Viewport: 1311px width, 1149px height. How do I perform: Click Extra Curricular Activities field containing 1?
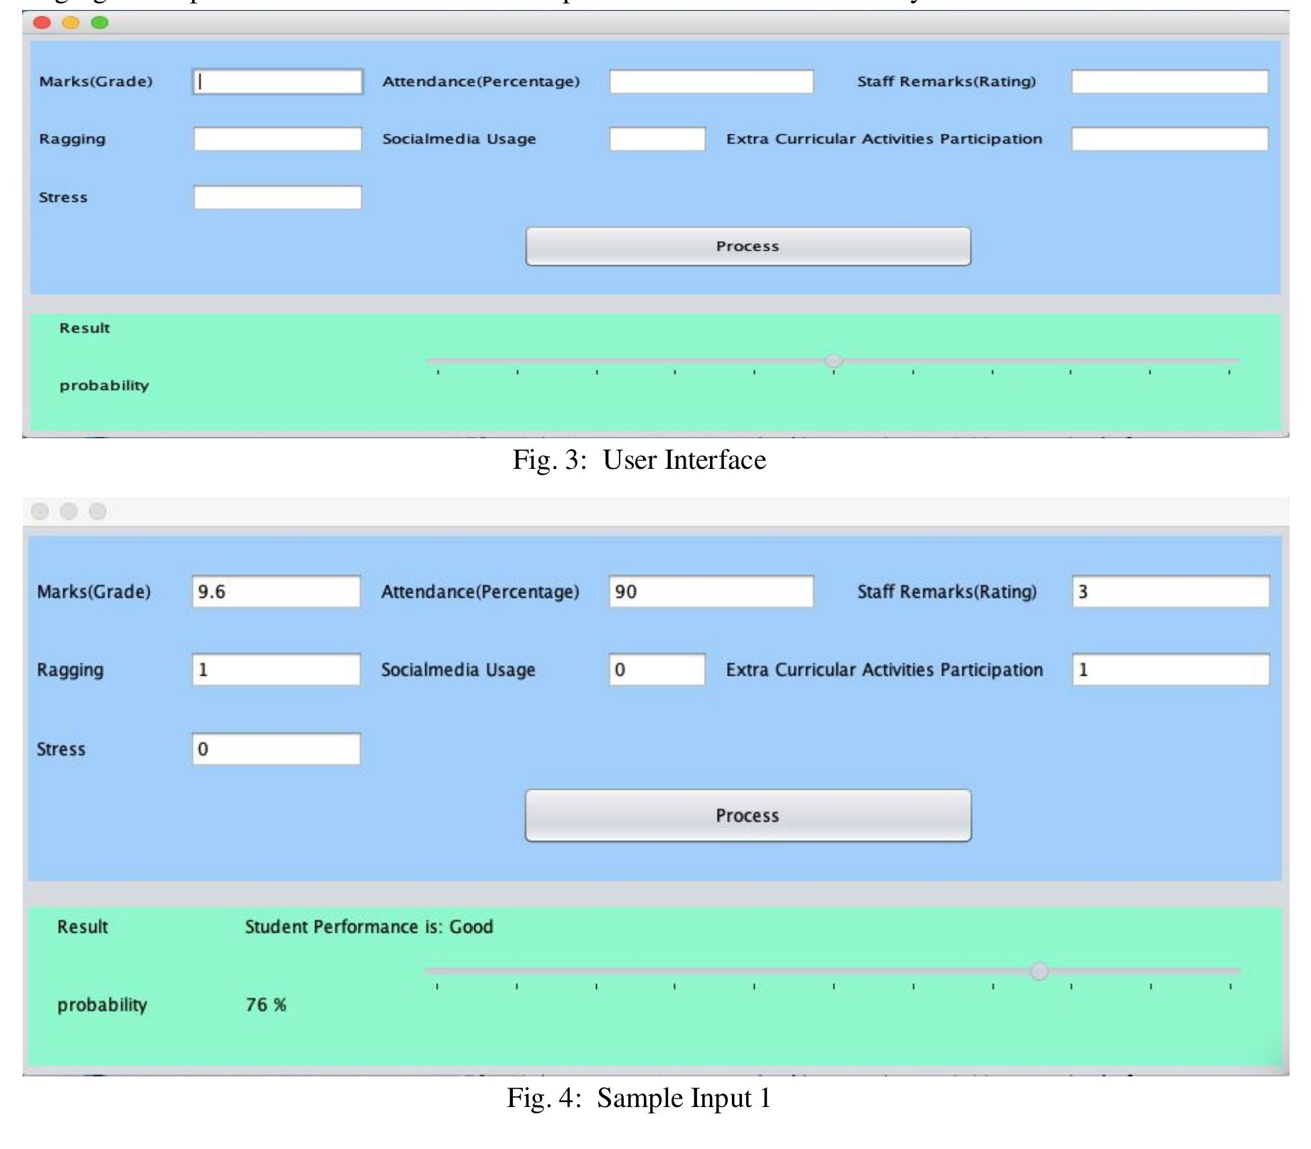coord(1171,669)
